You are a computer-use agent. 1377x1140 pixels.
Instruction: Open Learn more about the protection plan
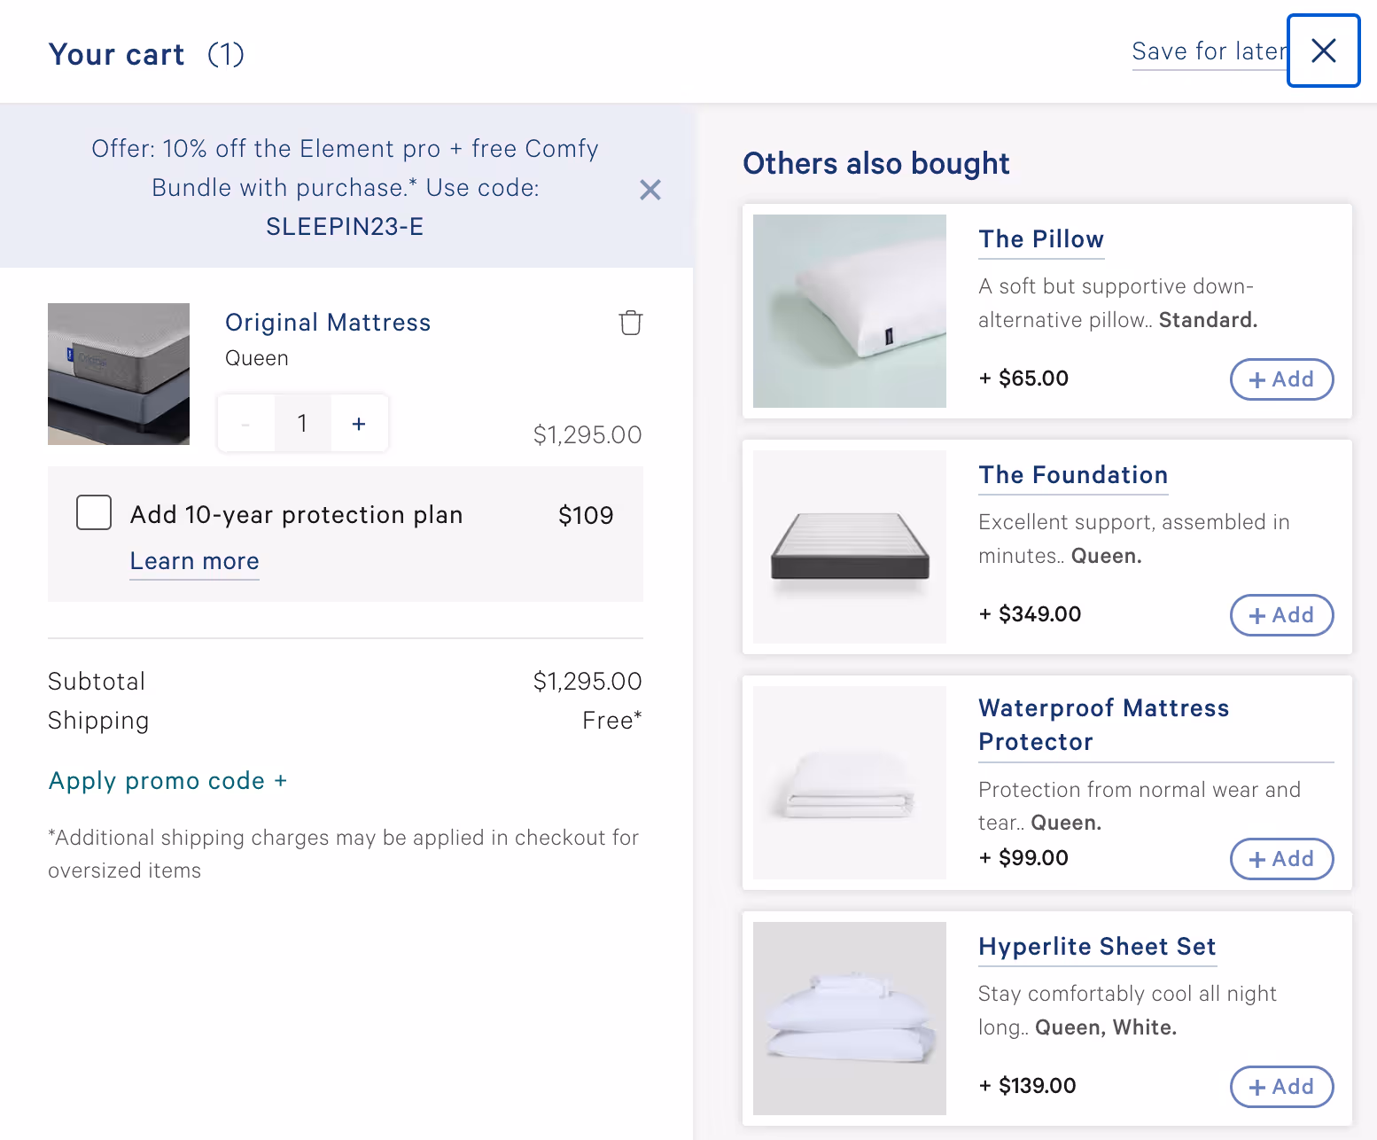tap(194, 561)
